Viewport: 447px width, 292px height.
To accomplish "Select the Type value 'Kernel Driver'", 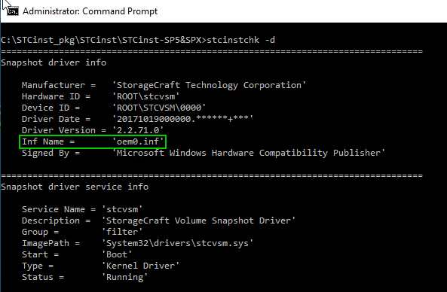I will click(140, 266).
